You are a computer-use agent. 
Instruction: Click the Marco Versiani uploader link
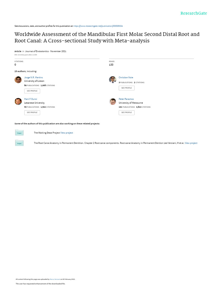[x=54, y=279]
